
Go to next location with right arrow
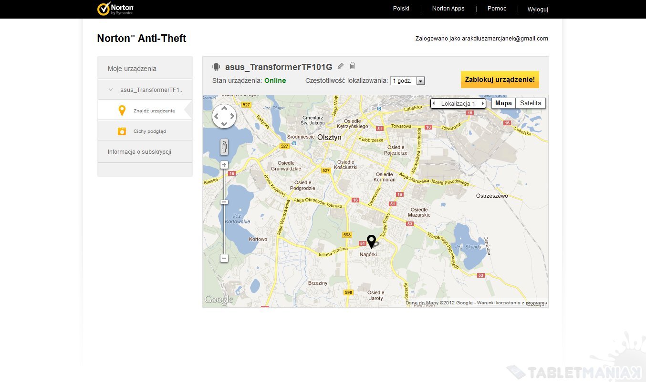tap(482, 104)
